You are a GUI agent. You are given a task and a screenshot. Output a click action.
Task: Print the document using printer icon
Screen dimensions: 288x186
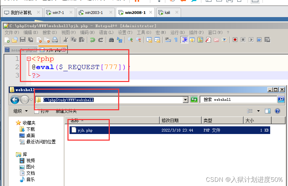[55, 40]
